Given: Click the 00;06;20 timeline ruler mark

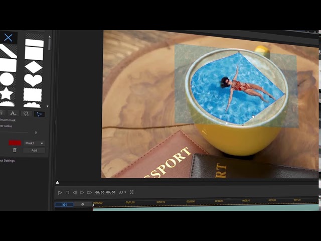Looking at the screenshot, I should [x=219, y=201].
